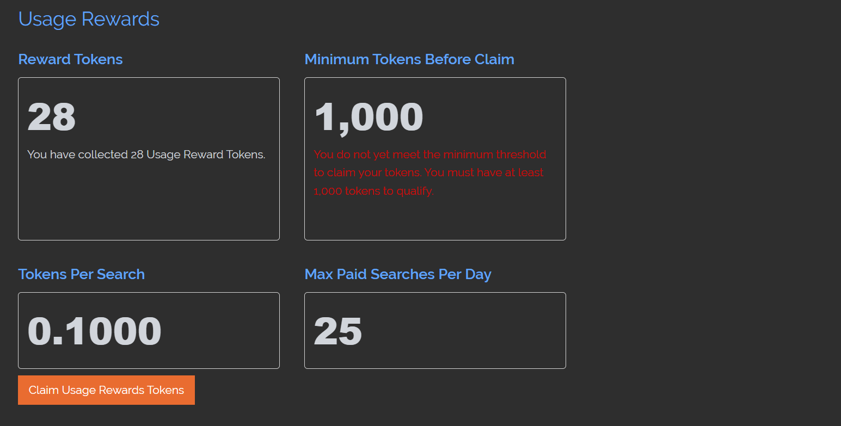The height and width of the screenshot is (426, 841).
Task: Click the 0.1000 tokens per search value
Action: pos(95,331)
